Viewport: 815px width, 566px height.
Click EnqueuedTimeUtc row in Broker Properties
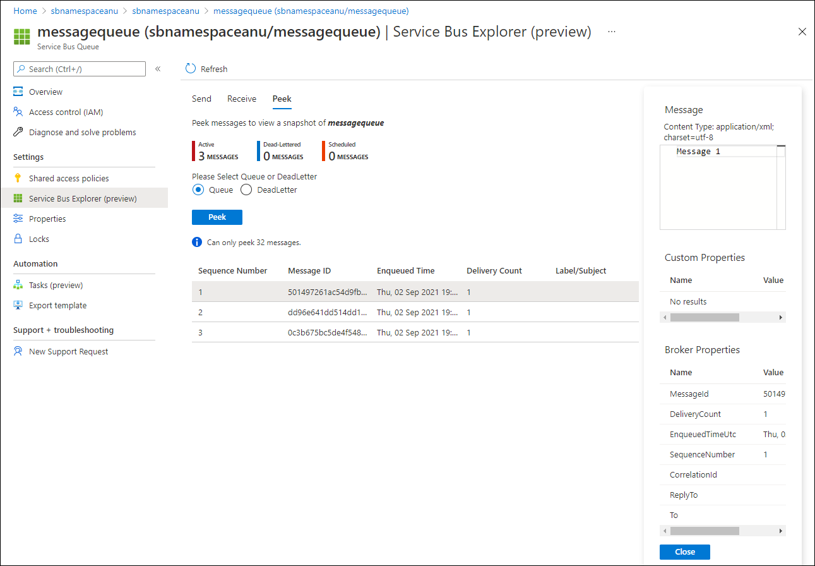point(723,434)
